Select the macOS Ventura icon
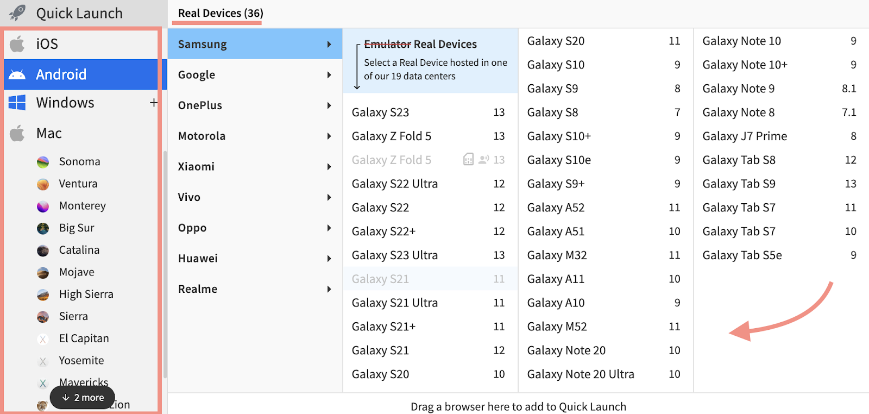The height and width of the screenshot is (414, 869). [43, 184]
